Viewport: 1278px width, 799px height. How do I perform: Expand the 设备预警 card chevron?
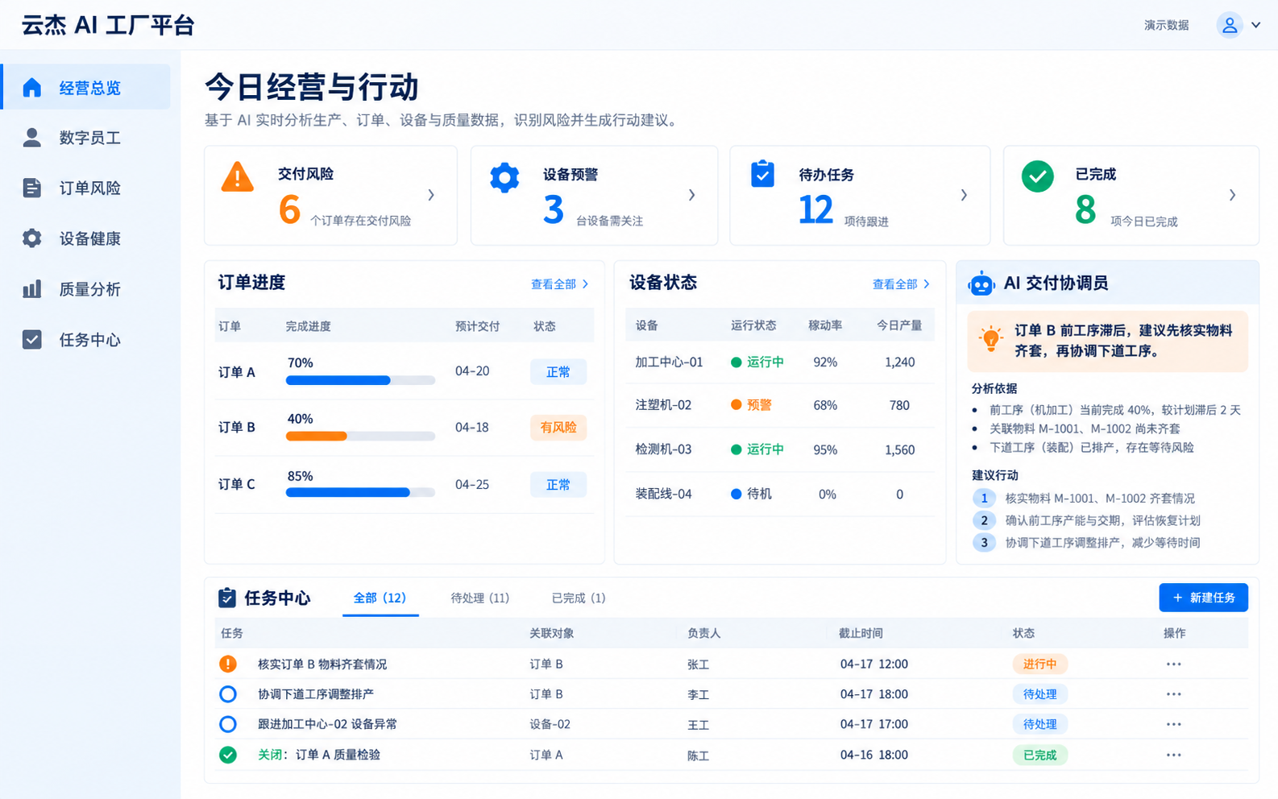[x=691, y=195]
